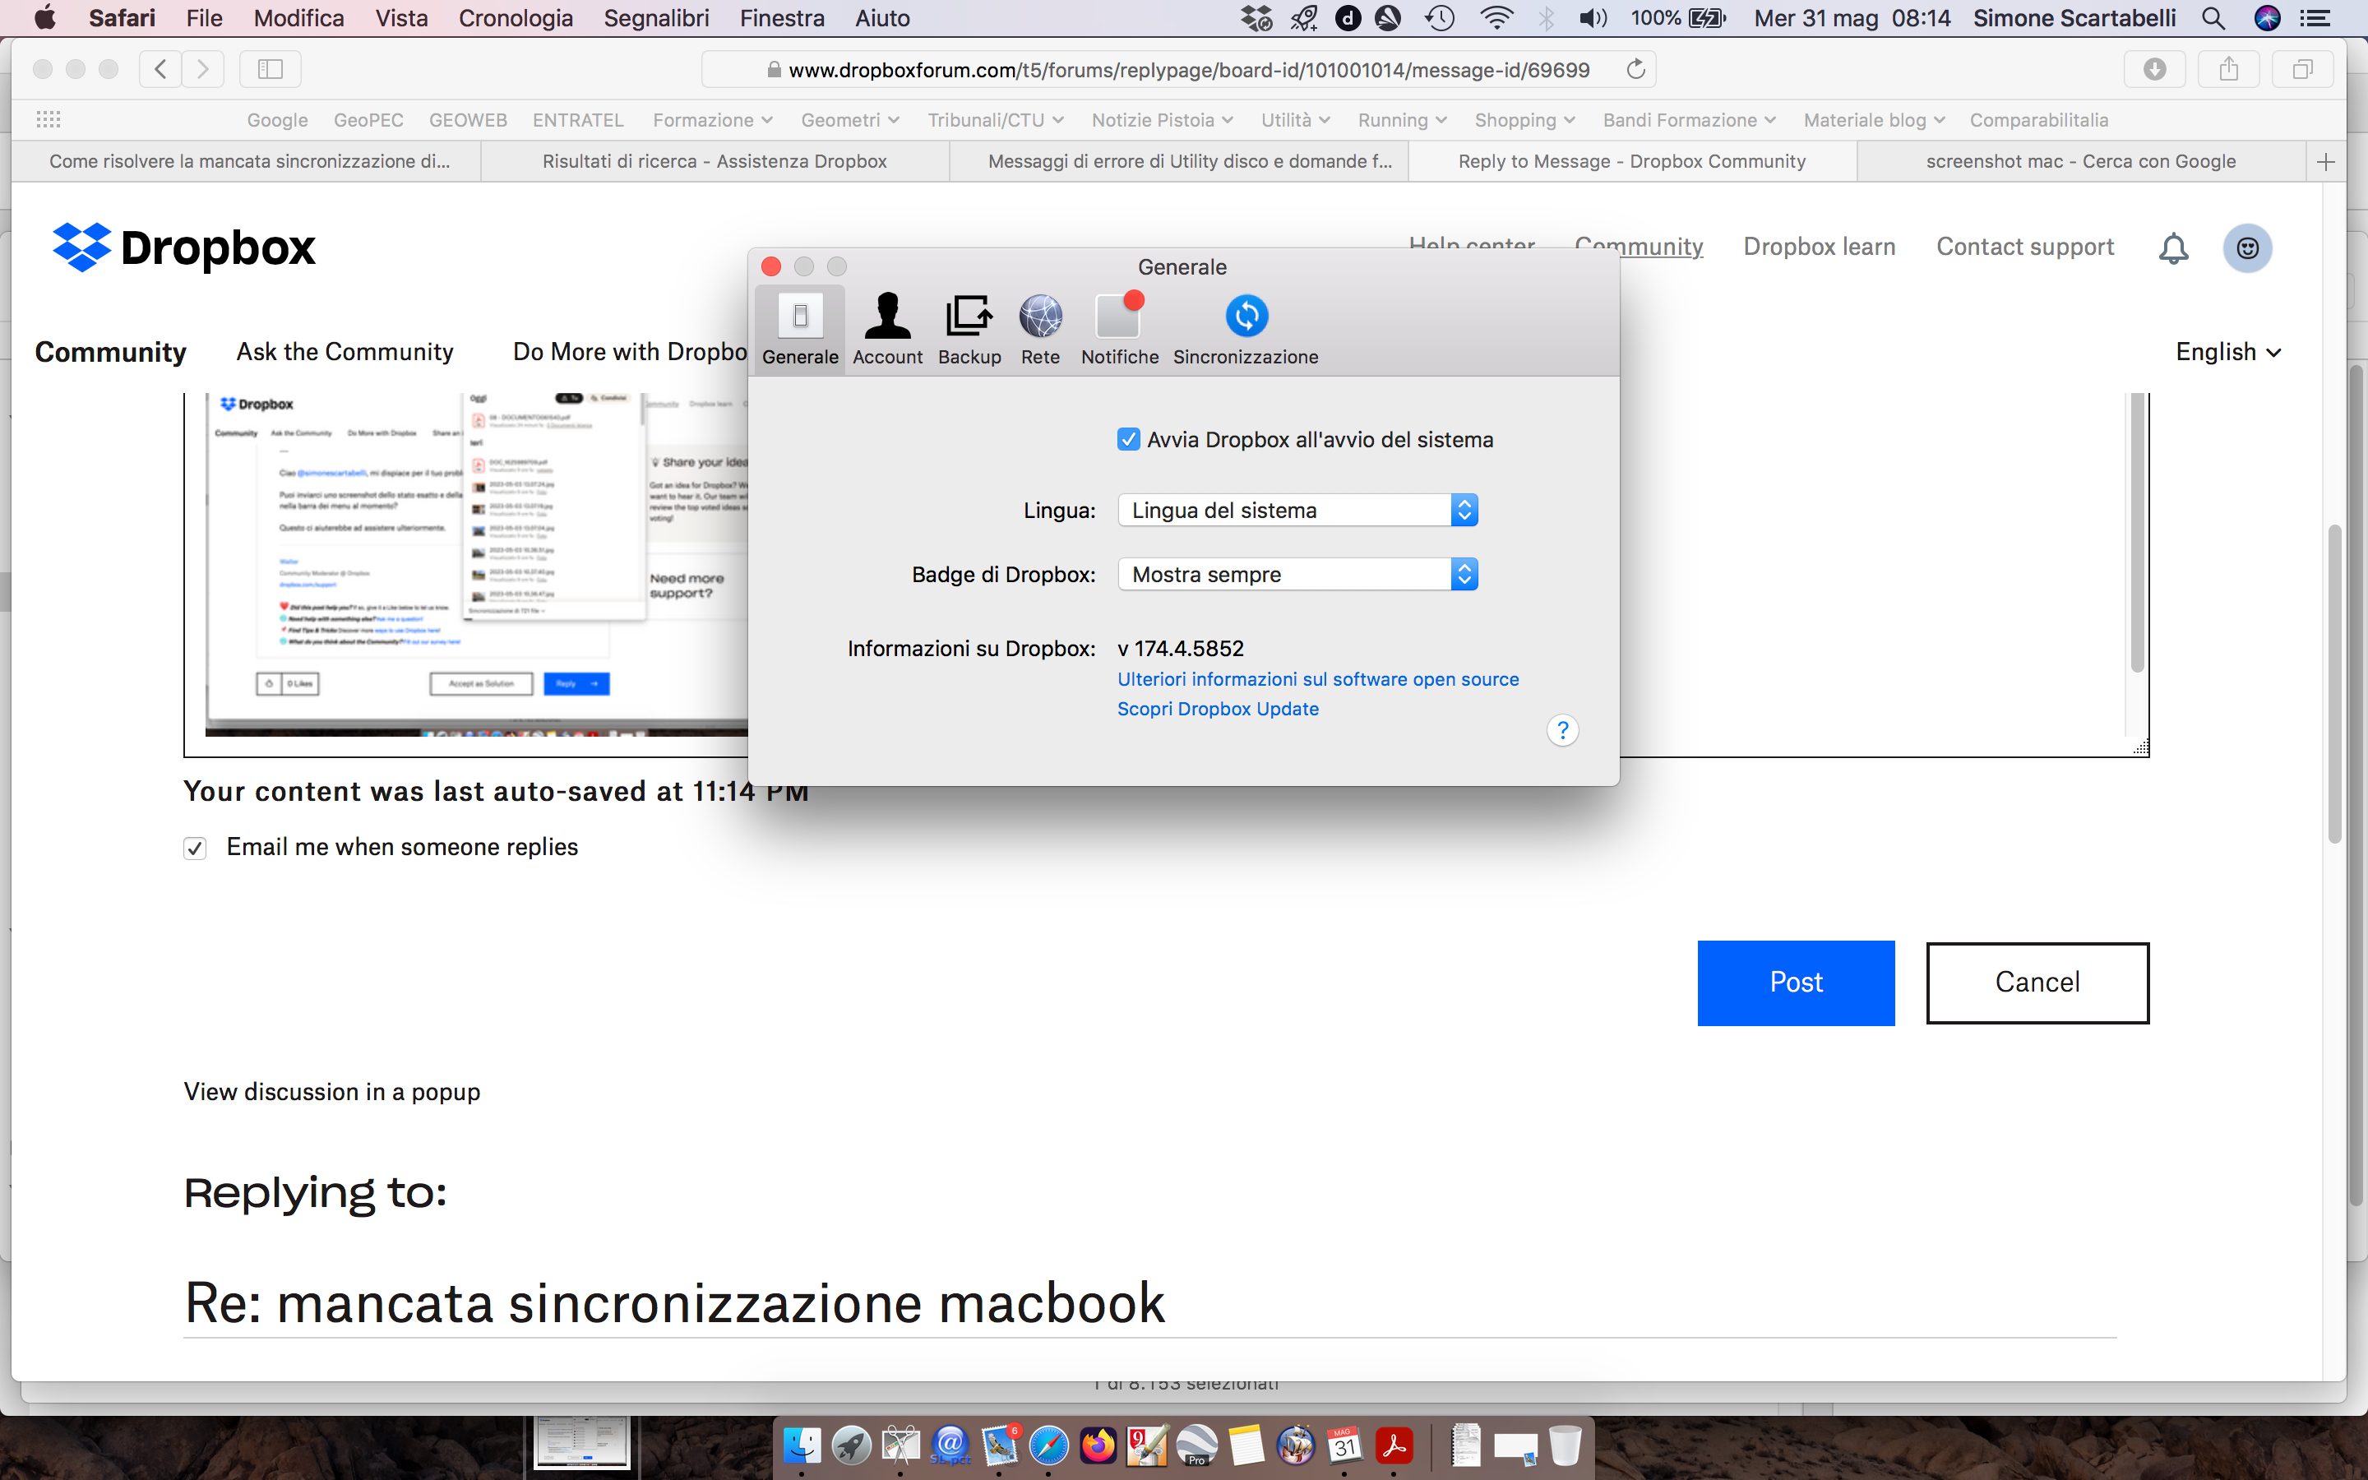
Task: Expand the Running bookmarks folder
Action: click(1401, 119)
